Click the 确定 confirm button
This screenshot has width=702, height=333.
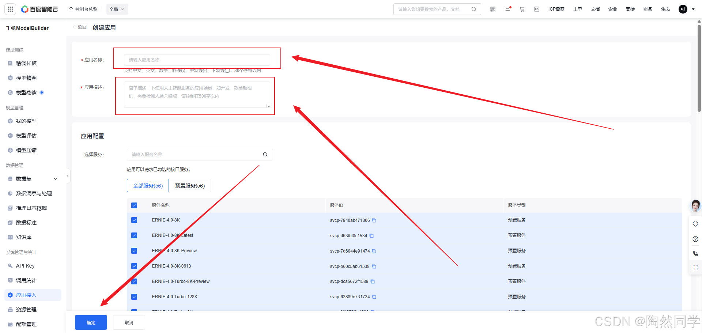click(x=91, y=322)
